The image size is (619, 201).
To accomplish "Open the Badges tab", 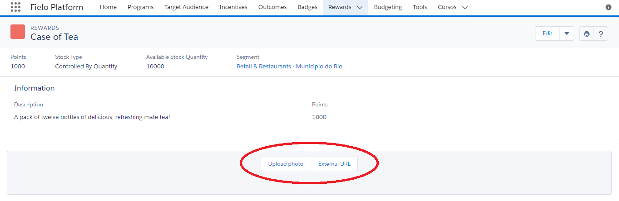I will click(x=307, y=7).
